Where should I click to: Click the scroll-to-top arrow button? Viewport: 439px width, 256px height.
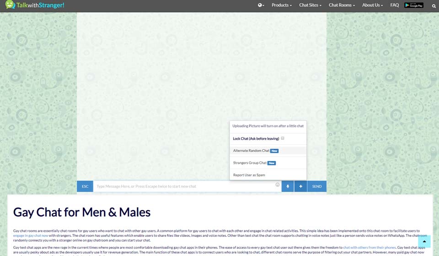(424, 241)
